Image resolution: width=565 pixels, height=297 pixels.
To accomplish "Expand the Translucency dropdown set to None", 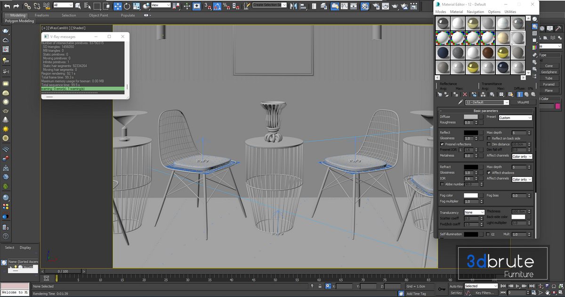I will (474, 212).
